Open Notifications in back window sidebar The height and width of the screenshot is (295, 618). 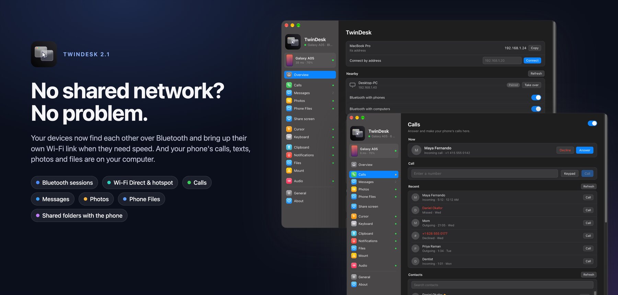tap(310, 155)
